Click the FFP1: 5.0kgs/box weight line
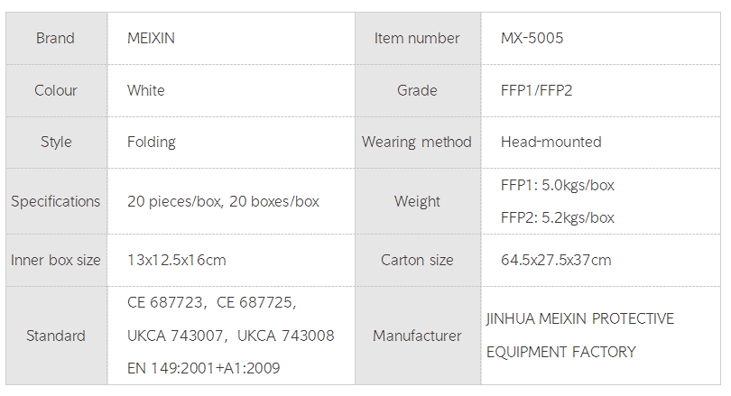 point(558,185)
